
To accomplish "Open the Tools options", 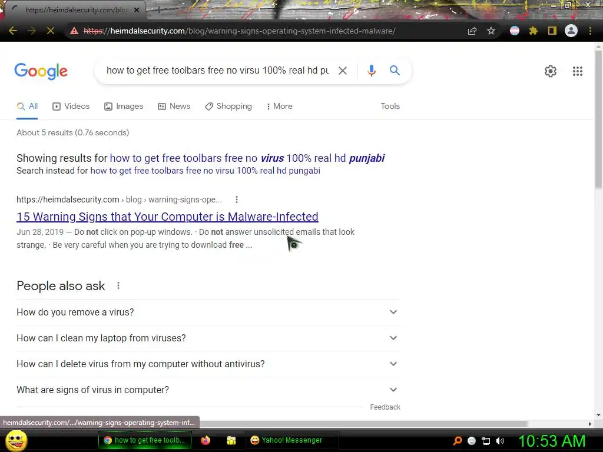I will [390, 106].
